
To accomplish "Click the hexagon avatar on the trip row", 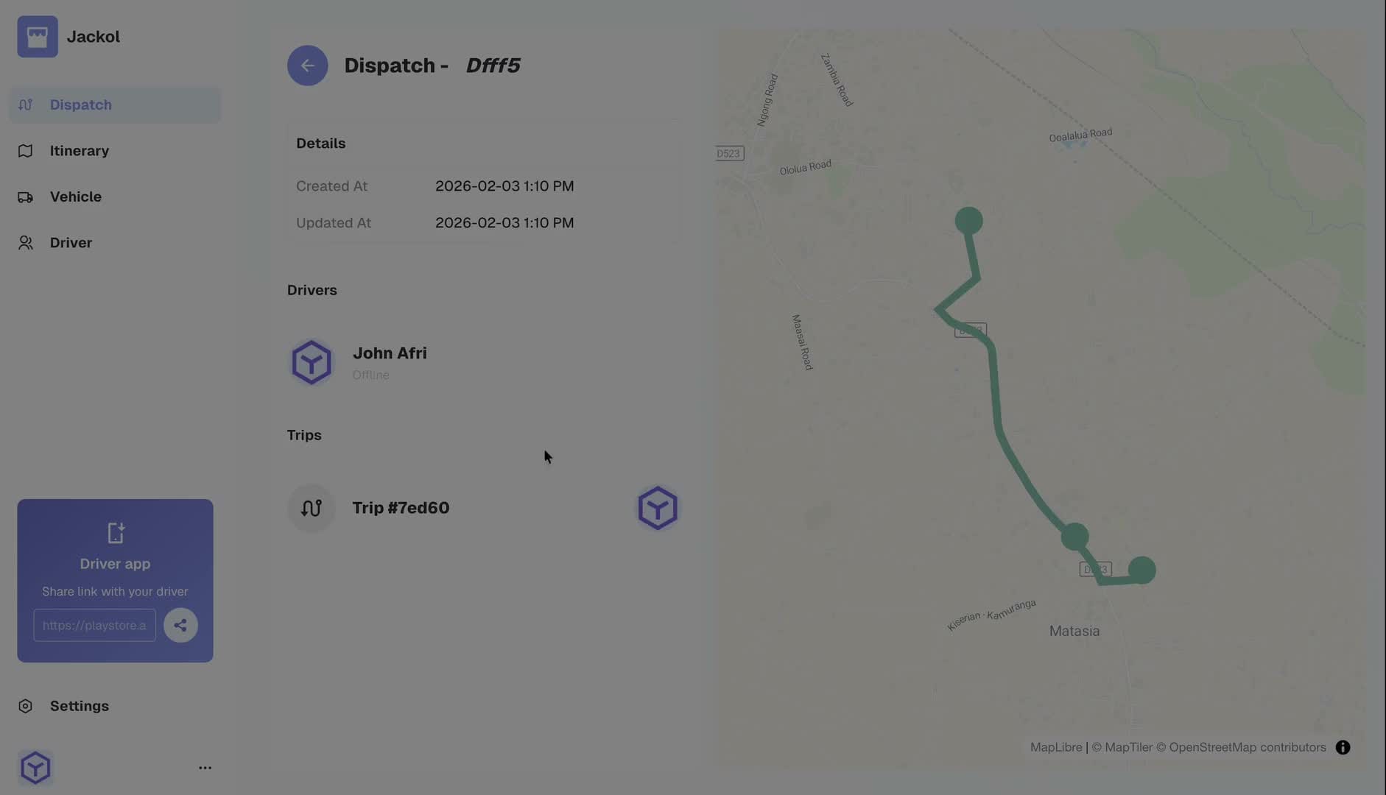I will pos(658,508).
